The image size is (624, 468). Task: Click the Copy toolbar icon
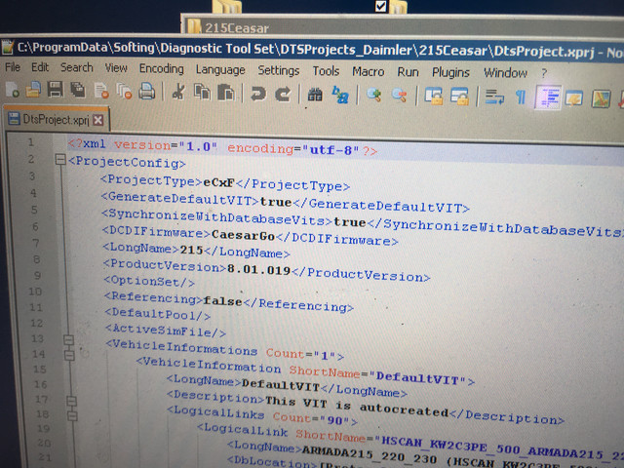(x=202, y=93)
